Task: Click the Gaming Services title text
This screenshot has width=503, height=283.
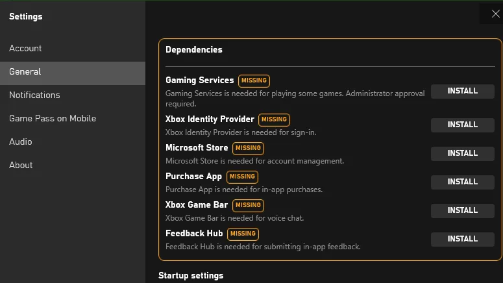Action: click(x=199, y=80)
